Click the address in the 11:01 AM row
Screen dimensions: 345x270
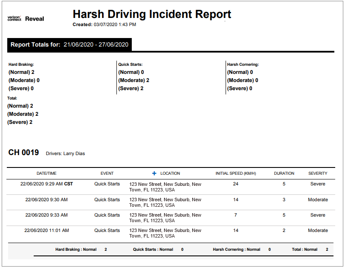[165, 233]
